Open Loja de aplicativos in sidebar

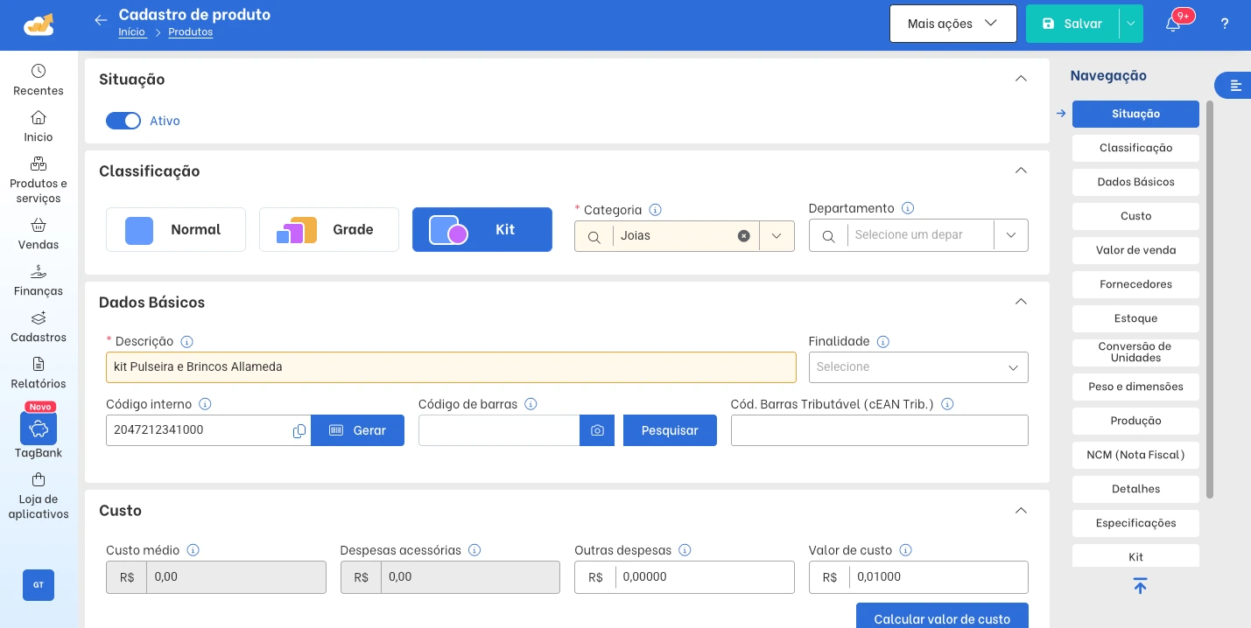click(x=39, y=496)
